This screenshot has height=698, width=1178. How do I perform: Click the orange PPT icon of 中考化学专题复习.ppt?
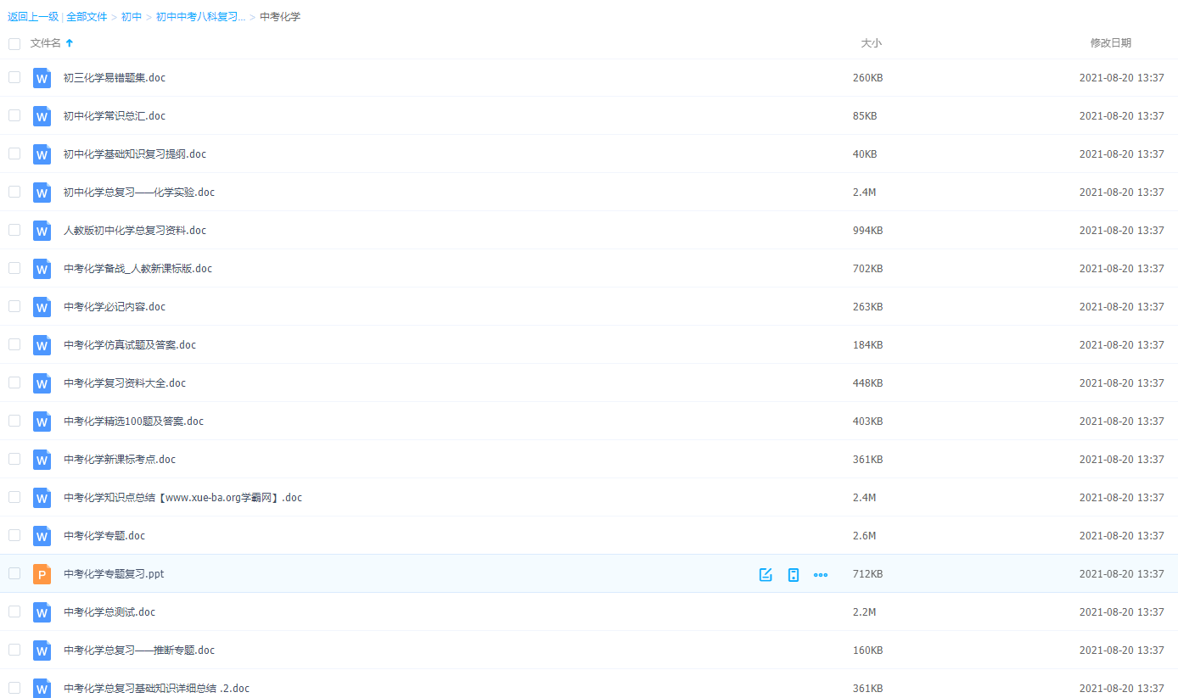point(42,574)
